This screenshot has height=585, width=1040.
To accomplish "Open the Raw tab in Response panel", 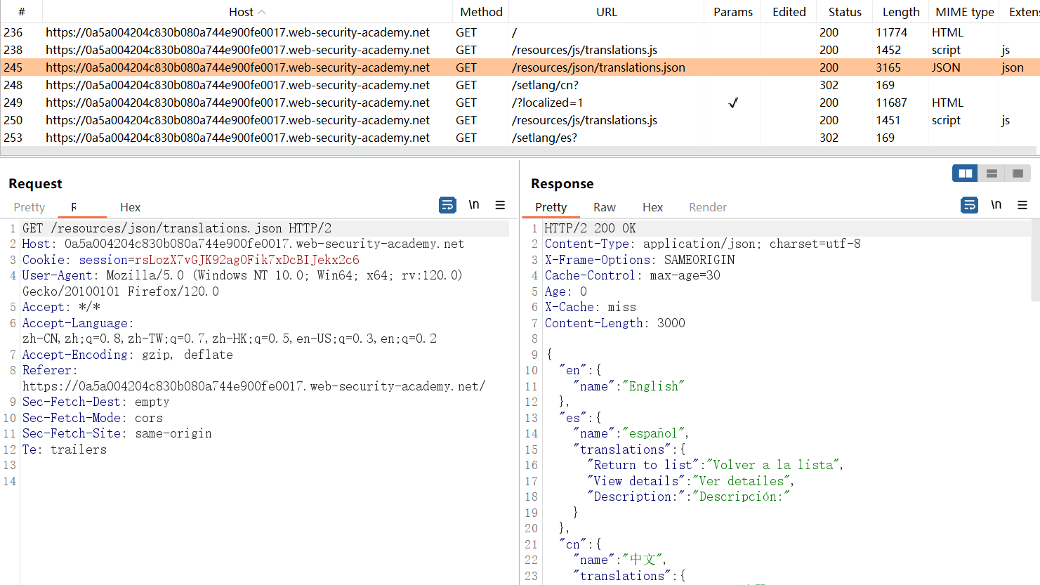I will [604, 207].
